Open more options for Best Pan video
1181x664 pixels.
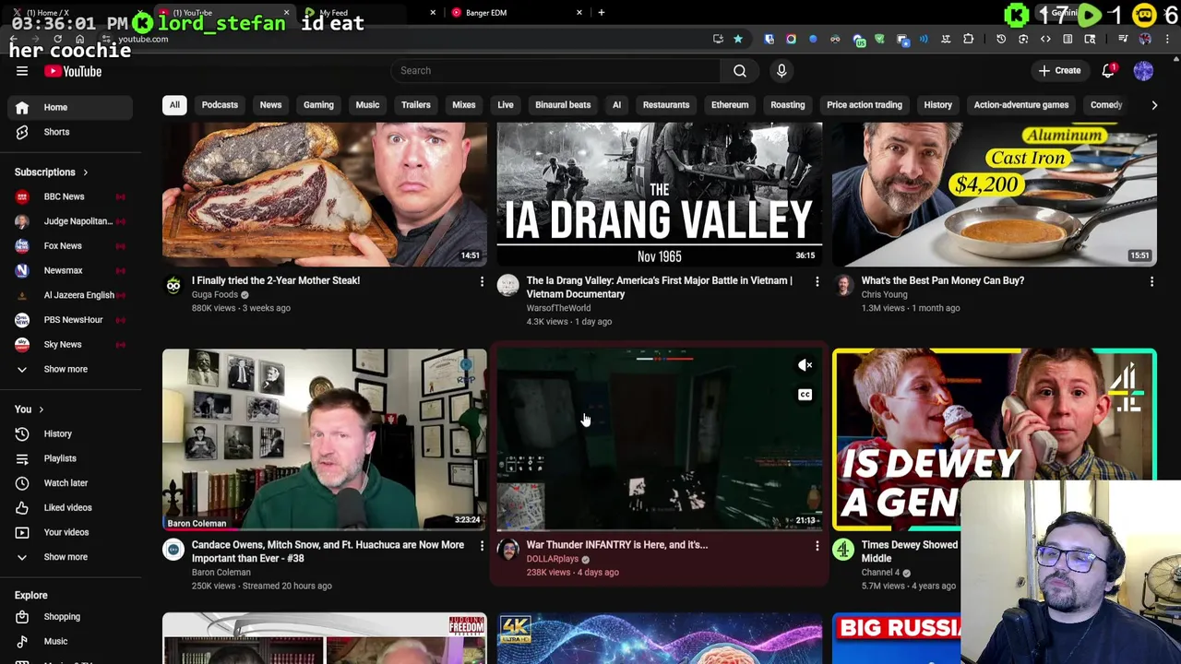1151,281
